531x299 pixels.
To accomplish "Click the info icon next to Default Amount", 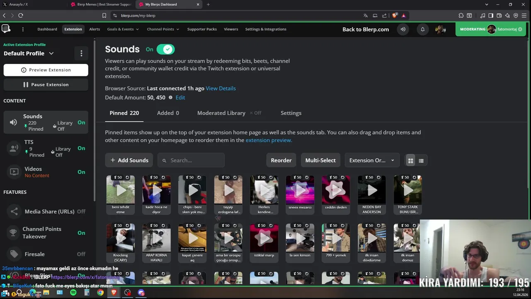I will pos(171,98).
